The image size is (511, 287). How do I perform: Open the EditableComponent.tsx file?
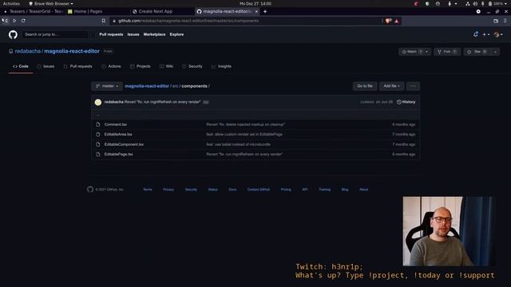coord(124,144)
